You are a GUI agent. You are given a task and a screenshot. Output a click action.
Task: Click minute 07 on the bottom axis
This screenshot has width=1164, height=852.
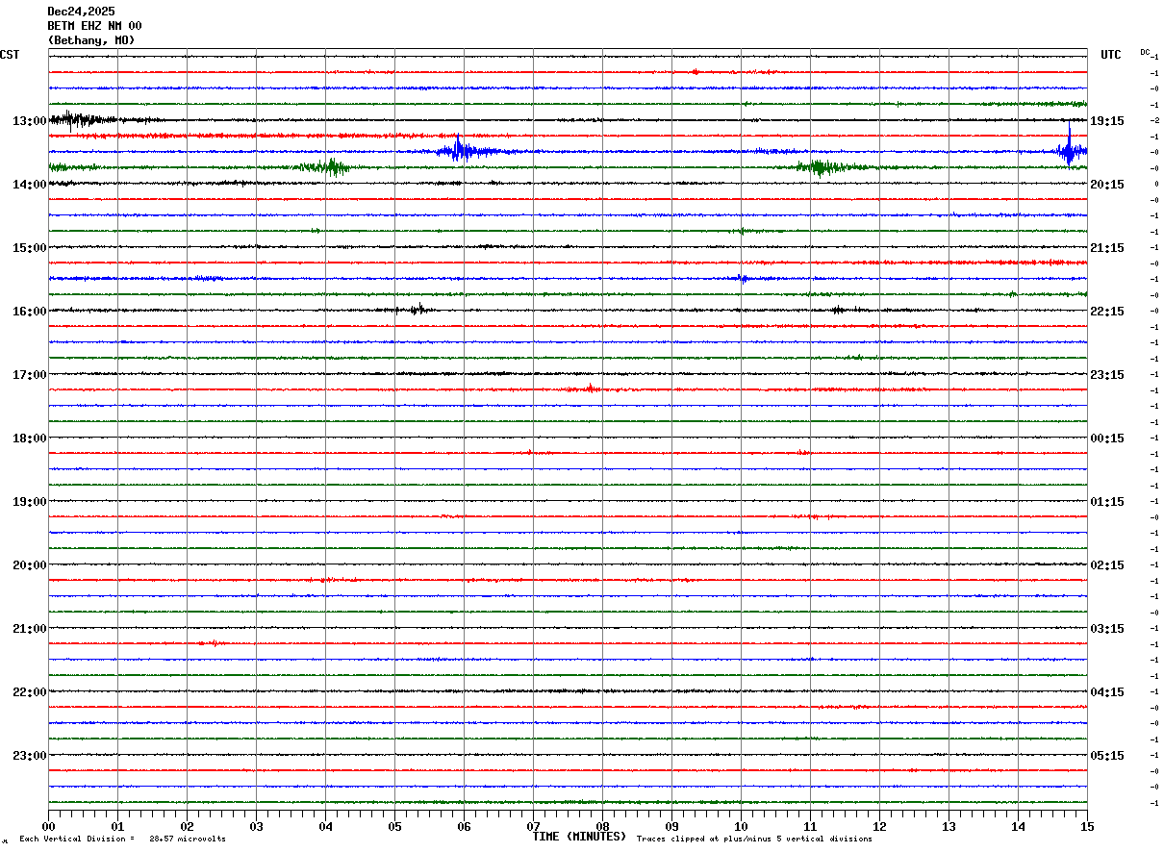(534, 827)
